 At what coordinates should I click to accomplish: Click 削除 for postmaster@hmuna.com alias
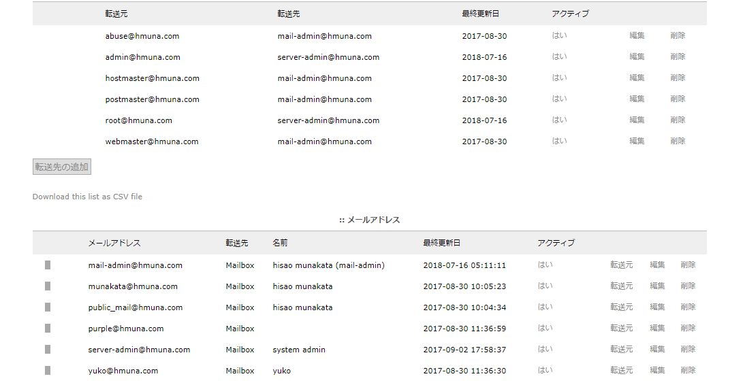(678, 99)
